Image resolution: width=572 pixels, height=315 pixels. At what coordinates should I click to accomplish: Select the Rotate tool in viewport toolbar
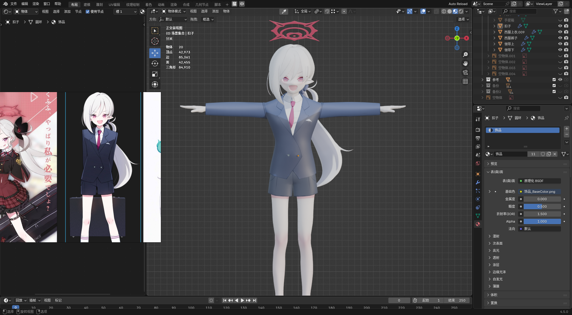pyautogui.click(x=155, y=63)
